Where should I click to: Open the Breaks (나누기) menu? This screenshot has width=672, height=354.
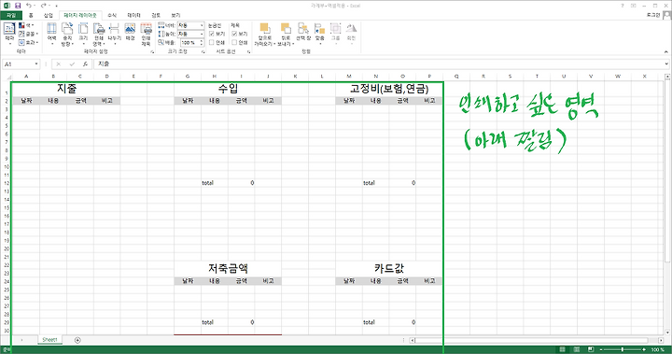click(114, 34)
